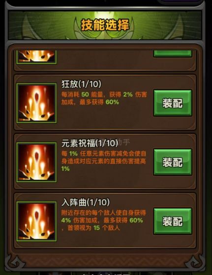Click the 元素祝福 skill flame icon
Screen dimensions: 212x275
[x=36, y=162]
